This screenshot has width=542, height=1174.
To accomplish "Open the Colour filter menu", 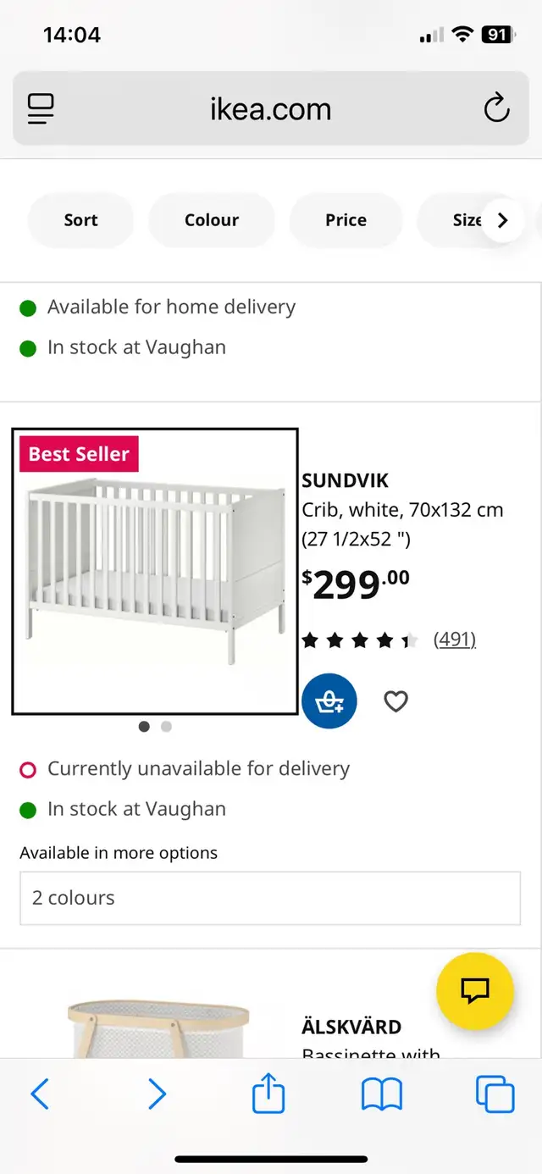I will pos(211,219).
